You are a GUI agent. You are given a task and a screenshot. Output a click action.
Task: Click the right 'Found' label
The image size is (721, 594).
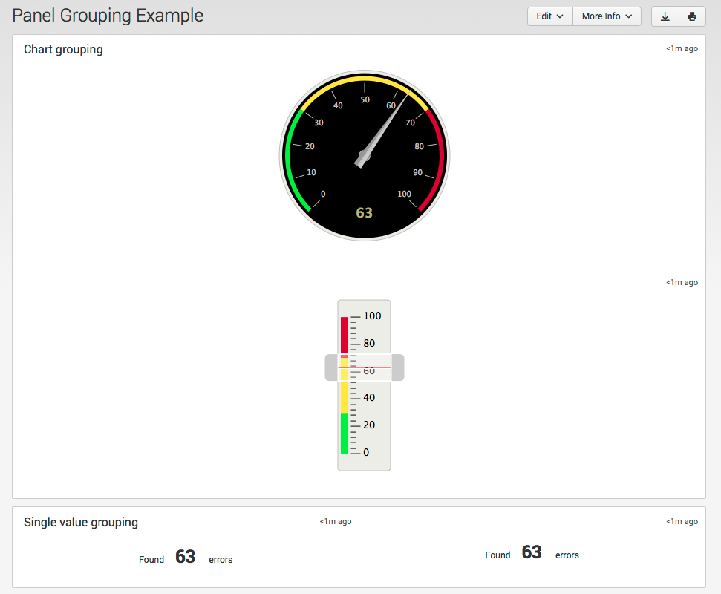[x=497, y=555]
